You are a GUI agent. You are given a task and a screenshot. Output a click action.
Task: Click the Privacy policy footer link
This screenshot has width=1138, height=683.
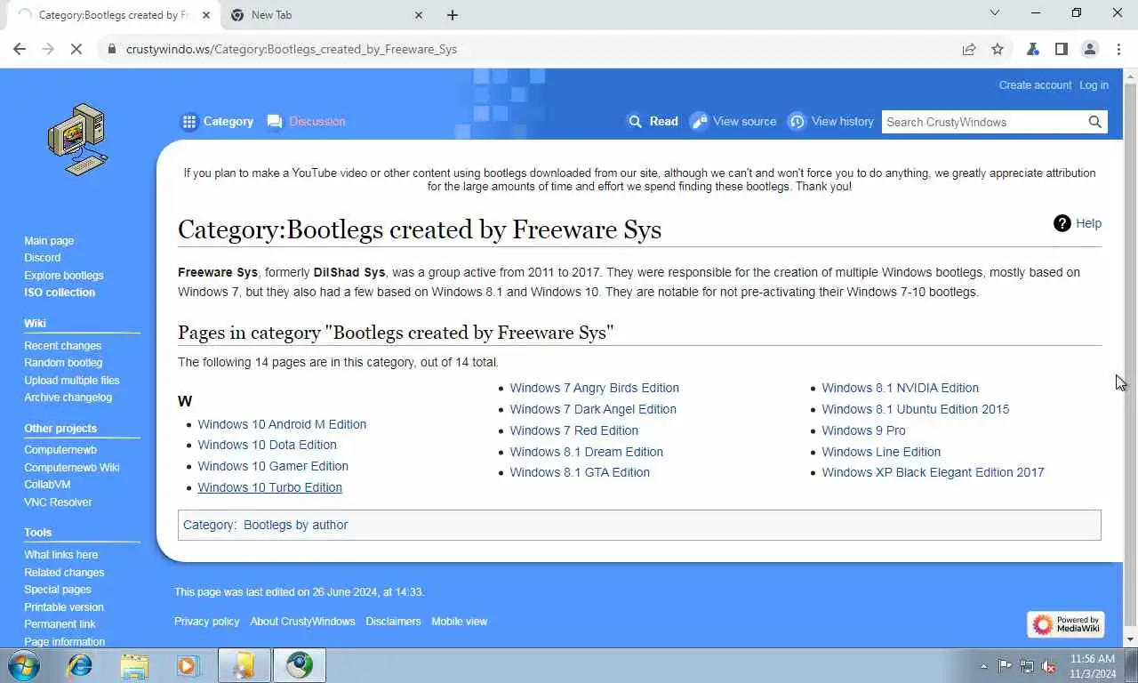point(206,622)
